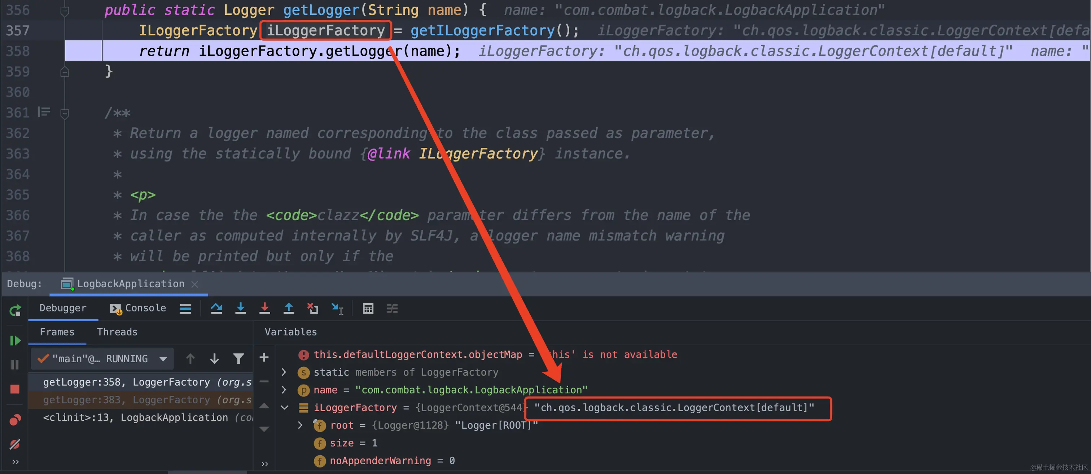The width and height of the screenshot is (1091, 474).
Task: Step out of current method
Action: (289, 309)
